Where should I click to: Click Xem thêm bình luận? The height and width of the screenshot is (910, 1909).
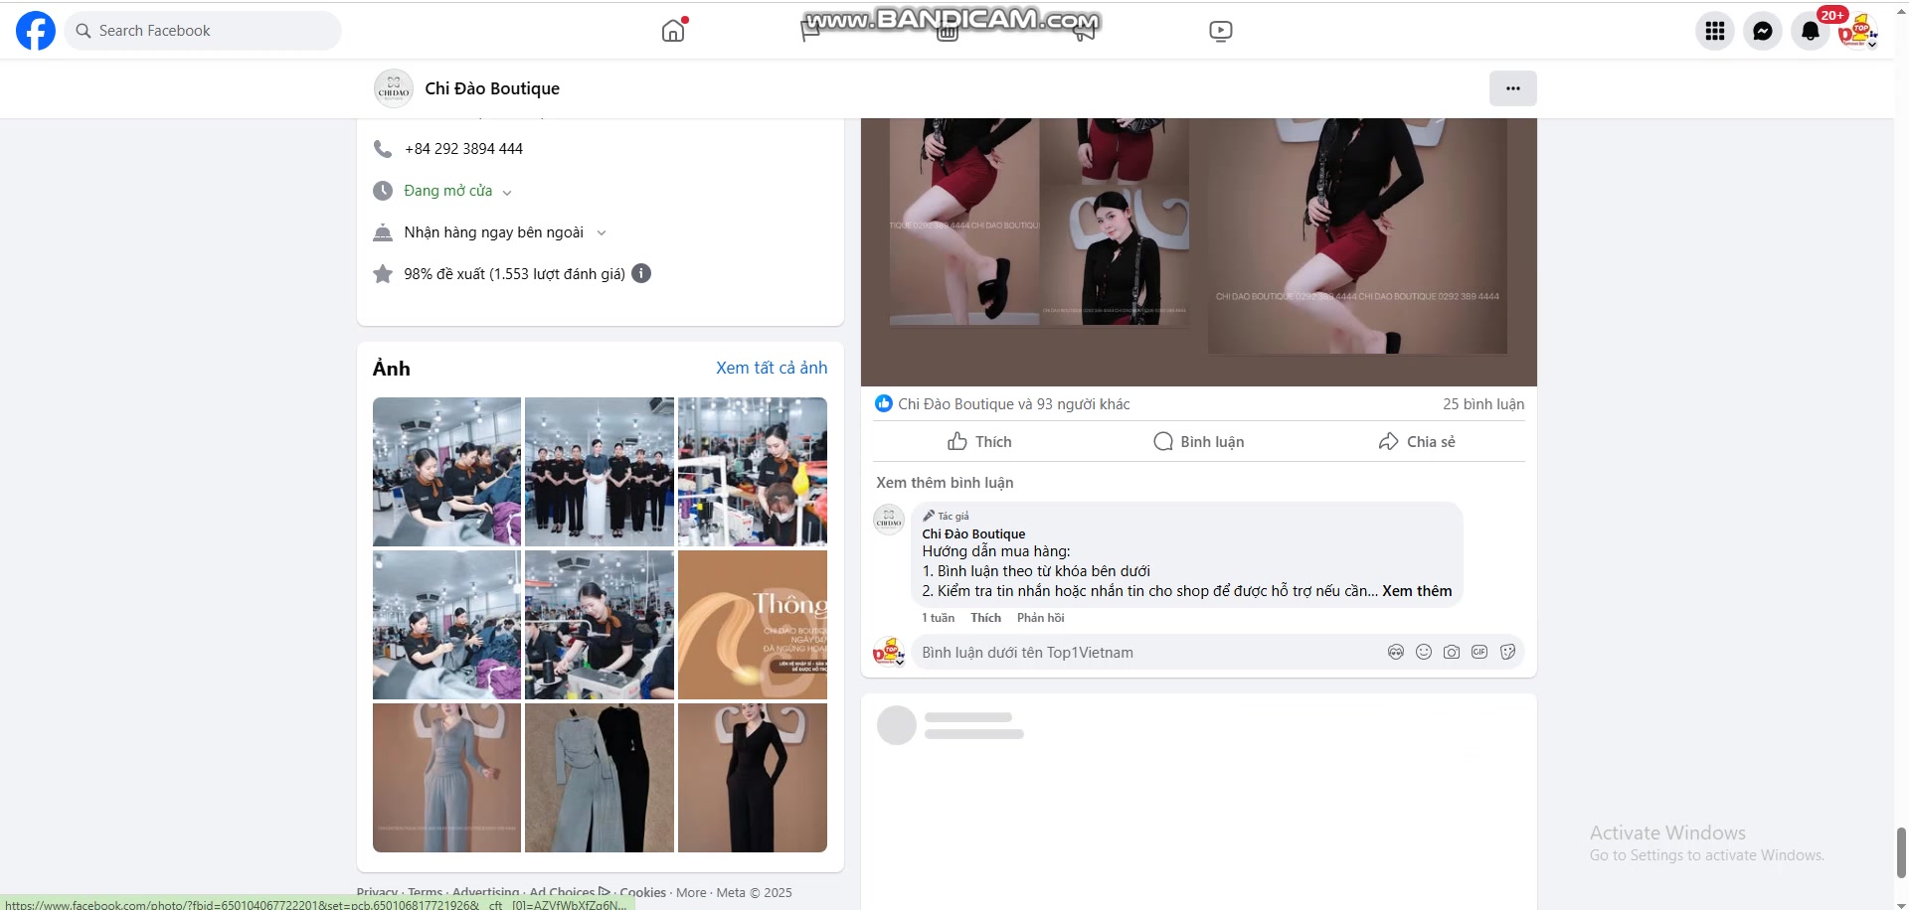pyautogui.click(x=945, y=483)
